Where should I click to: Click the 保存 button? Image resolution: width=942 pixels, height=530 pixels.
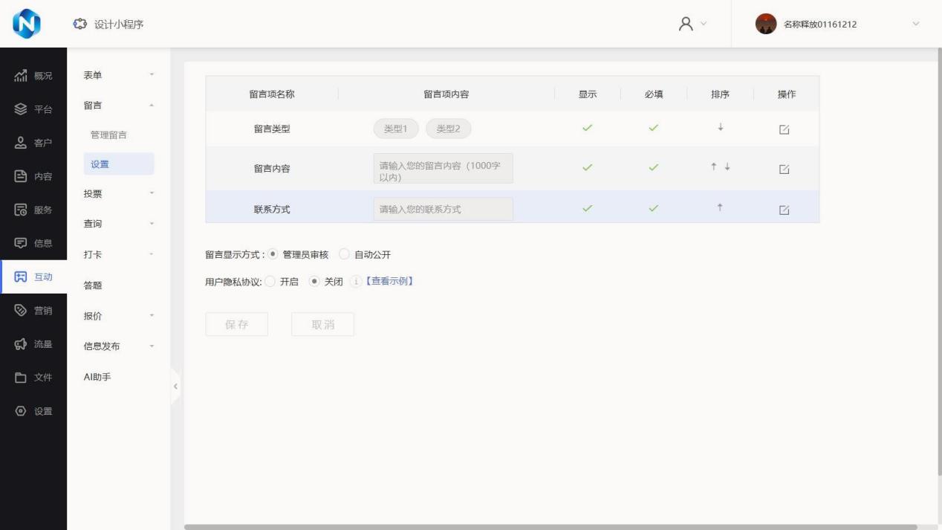click(x=236, y=324)
